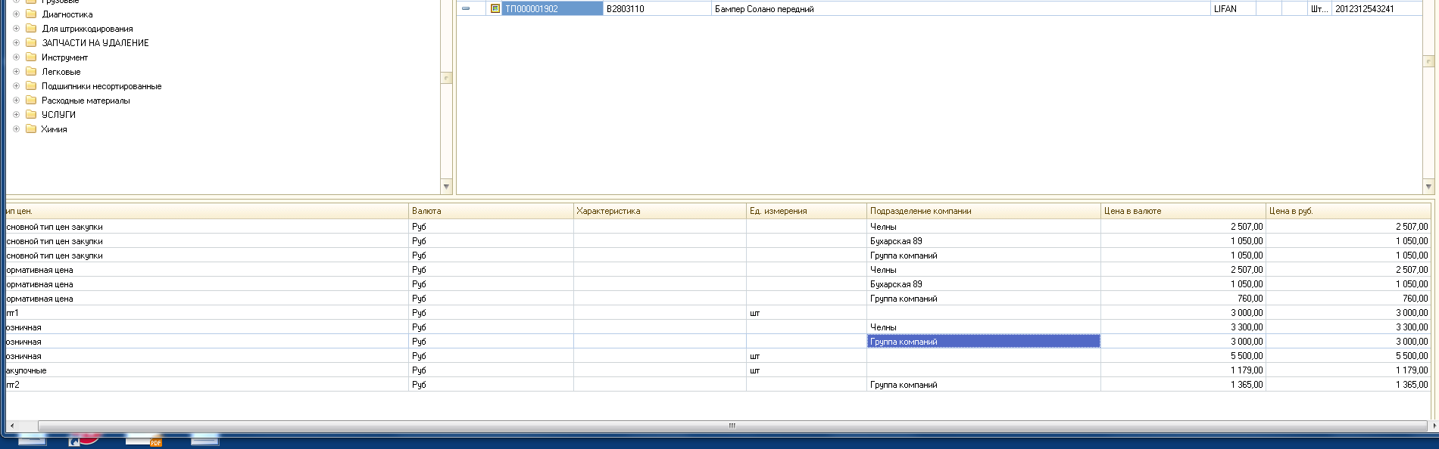Expand the ЗАПЧАСТИ НА УДАЛЕНИЕ folder
1439x449 pixels.
click(16, 43)
